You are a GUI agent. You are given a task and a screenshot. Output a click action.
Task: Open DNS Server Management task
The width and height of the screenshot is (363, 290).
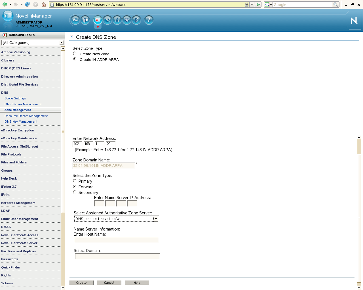pyautogui.click(x=23, y=104)
